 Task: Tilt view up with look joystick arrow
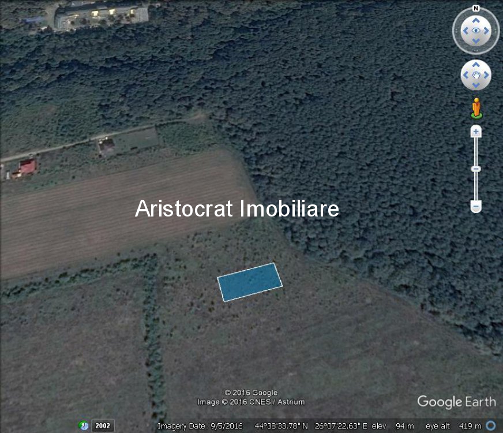point(476,21)
